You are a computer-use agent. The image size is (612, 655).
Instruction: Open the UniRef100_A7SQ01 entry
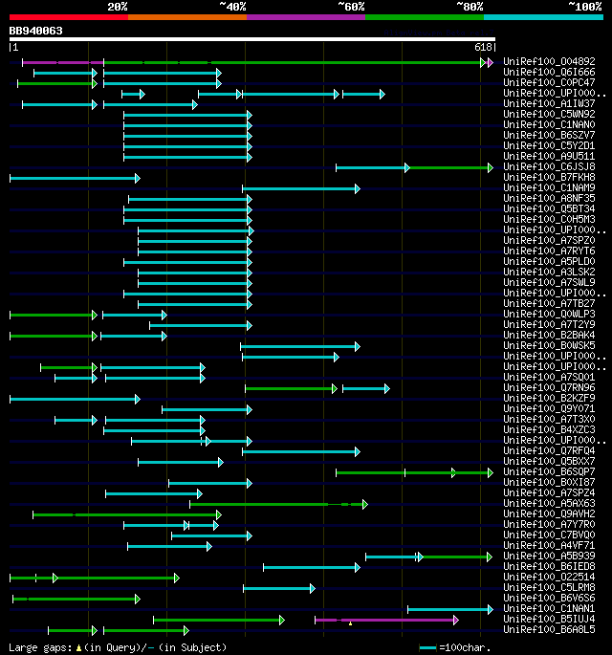549,377
